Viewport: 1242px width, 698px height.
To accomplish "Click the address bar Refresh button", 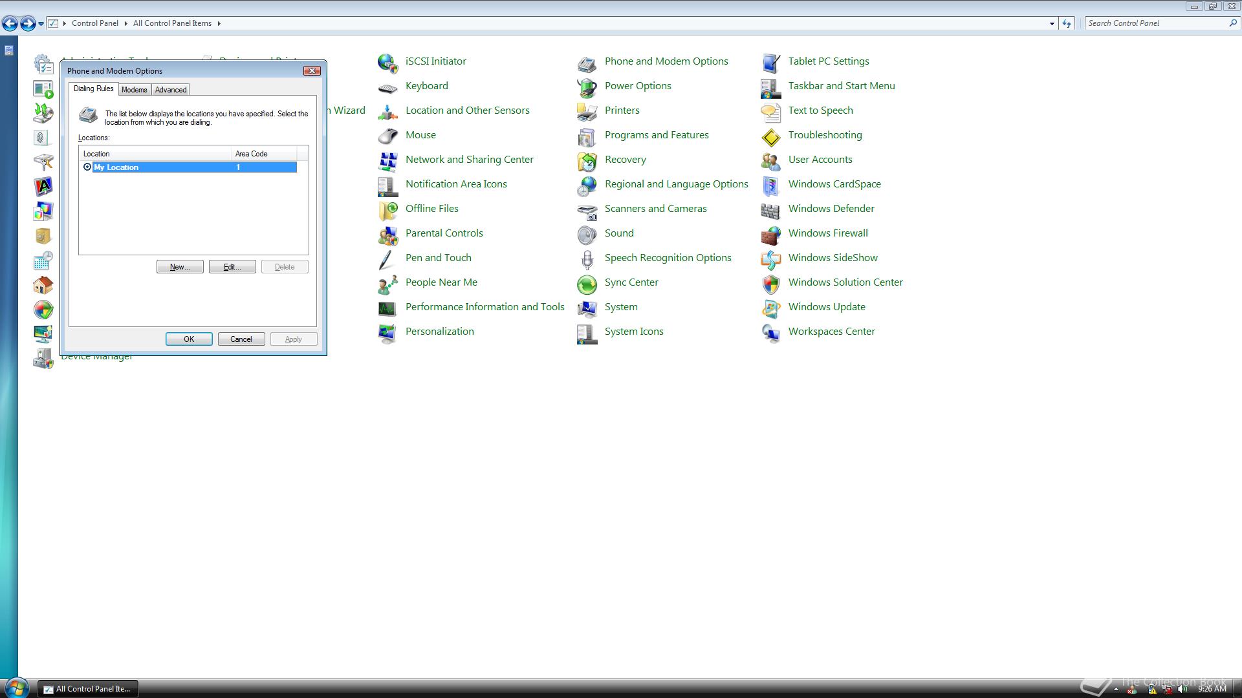I will (1067, 23).
